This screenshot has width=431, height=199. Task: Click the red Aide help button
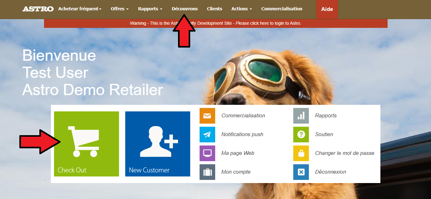click(x=327, y=9)
